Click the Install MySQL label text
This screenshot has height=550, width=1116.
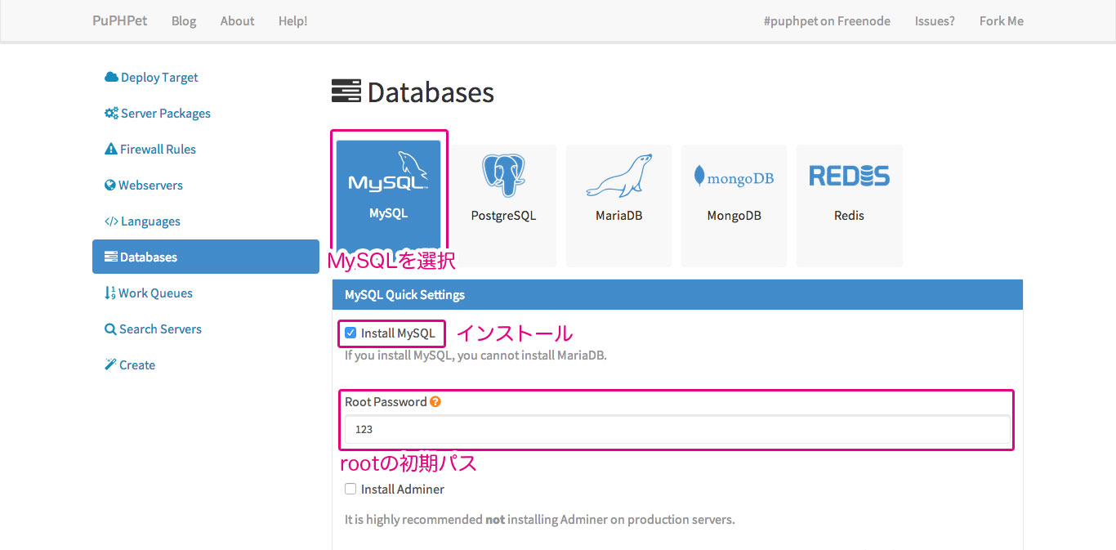(x=398, y=333)
